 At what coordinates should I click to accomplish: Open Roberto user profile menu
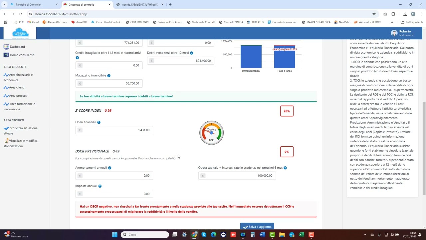402,33
